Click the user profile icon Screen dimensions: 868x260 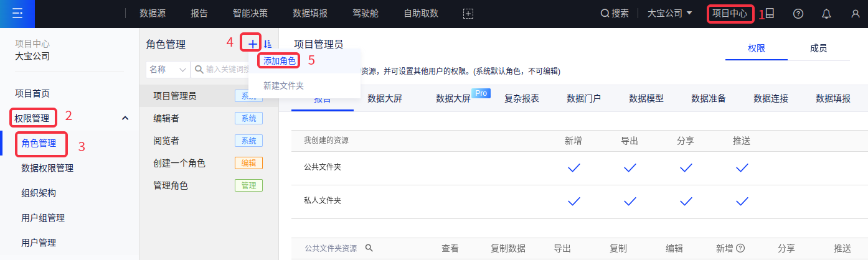tap(855, 14)
